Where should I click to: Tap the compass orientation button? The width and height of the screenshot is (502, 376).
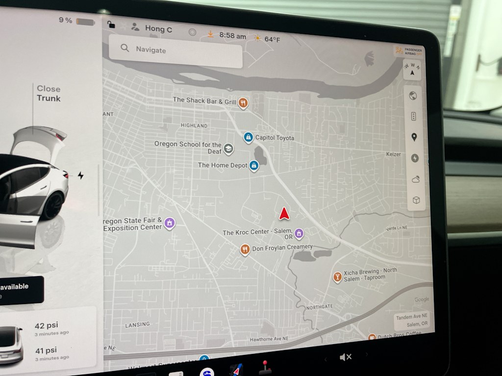[412, 70]
